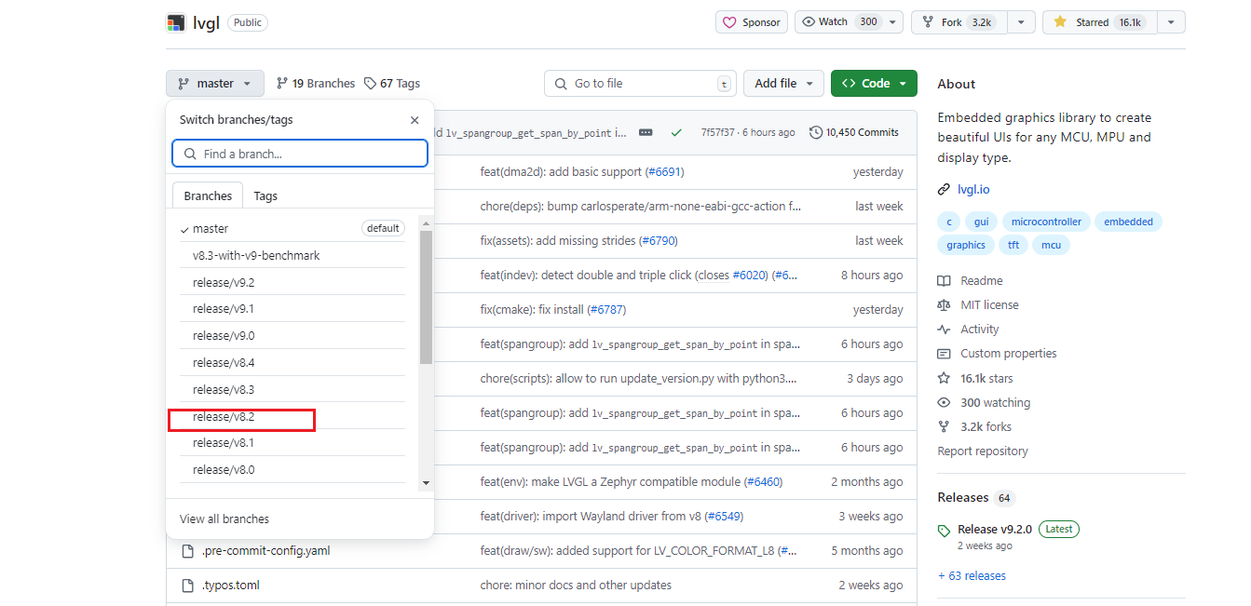Click the 'gui' topic tag
This screenshot has height=606, width=1251.
pyautogui.click(x=982, y=222)
